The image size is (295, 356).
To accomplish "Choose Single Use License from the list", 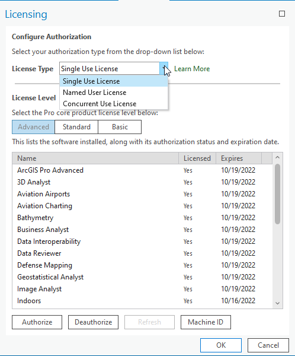I will 114,81.
